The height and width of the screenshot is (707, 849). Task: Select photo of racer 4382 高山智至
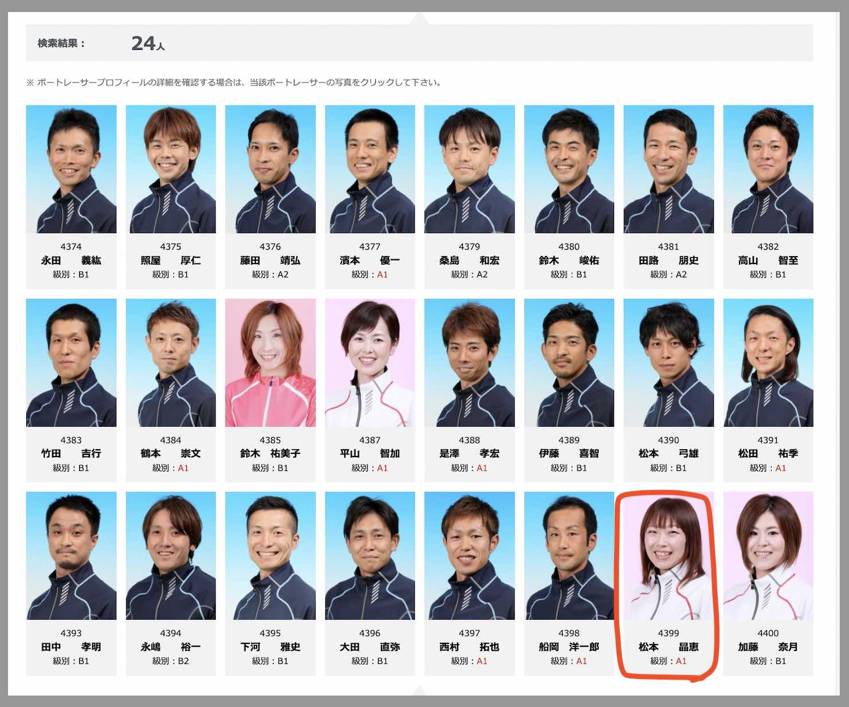click(x=768, y=169)
